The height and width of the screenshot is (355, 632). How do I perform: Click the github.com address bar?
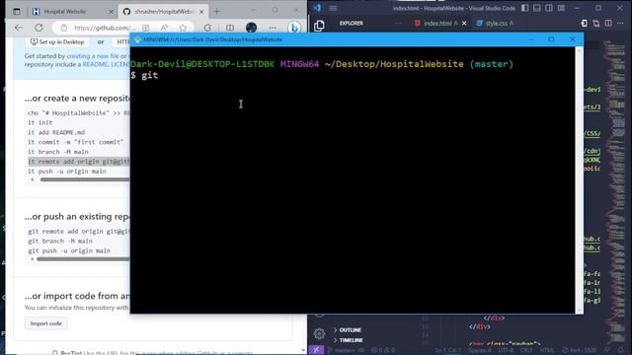(104, 28)
